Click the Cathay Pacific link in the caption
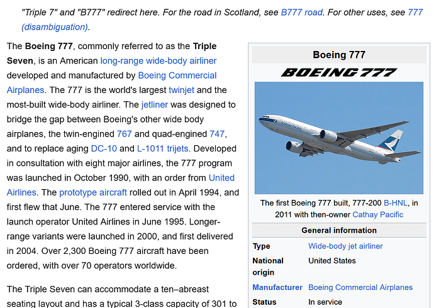The width and height of the screenshot is (434, 308). tap(378, 214)
